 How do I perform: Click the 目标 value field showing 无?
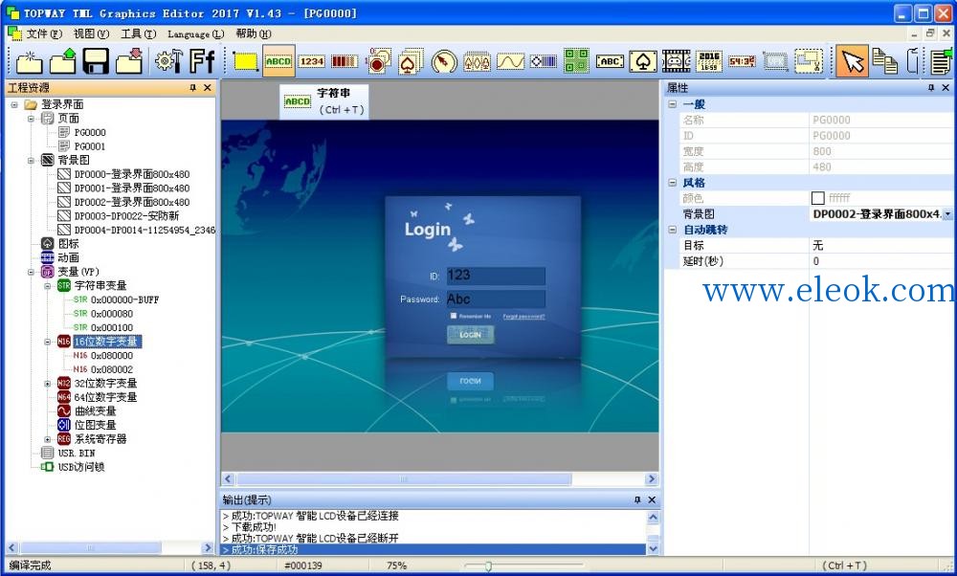pyautogui.click(x=881, y=245)
